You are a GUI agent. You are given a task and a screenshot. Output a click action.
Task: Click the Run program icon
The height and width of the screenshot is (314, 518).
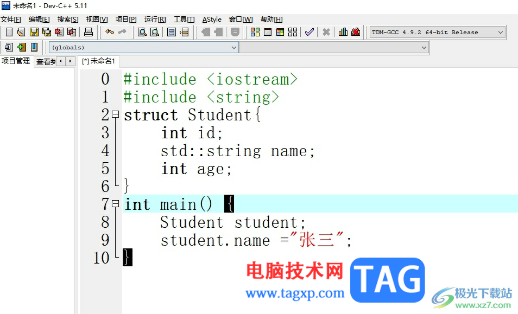coord(268,32)
